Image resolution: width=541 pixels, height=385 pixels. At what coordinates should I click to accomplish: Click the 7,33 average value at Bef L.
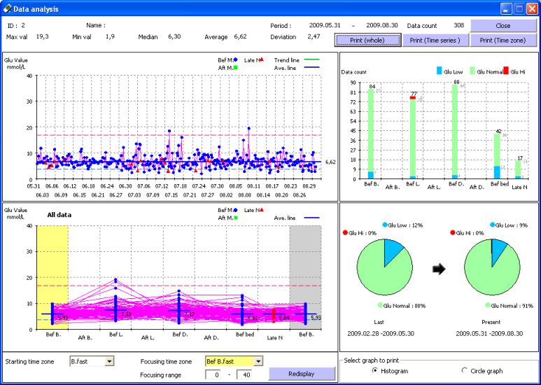126,314
